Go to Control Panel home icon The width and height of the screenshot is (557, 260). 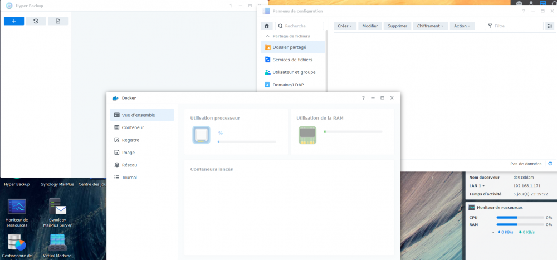pos(267,26)
